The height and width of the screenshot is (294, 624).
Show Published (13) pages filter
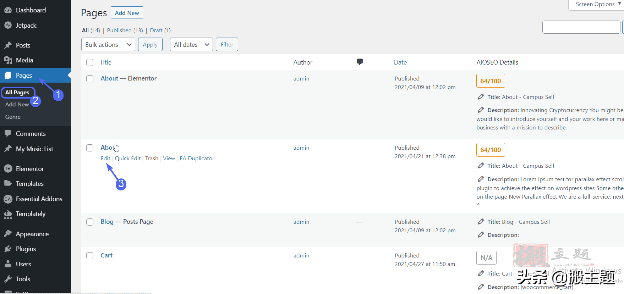coord(125,30)
